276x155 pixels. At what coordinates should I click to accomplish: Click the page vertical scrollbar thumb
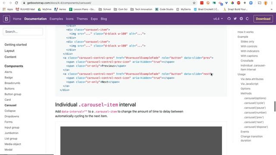click(x=275, y=106)
